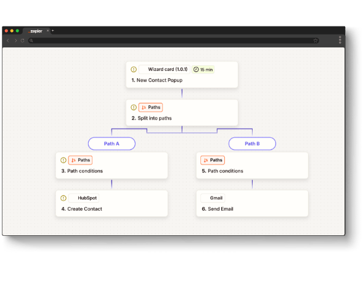The height and width of the screenshot is (287, 363).
Task: Select the Path A branch
Action: pyautogui.click(x=112, y=143)
